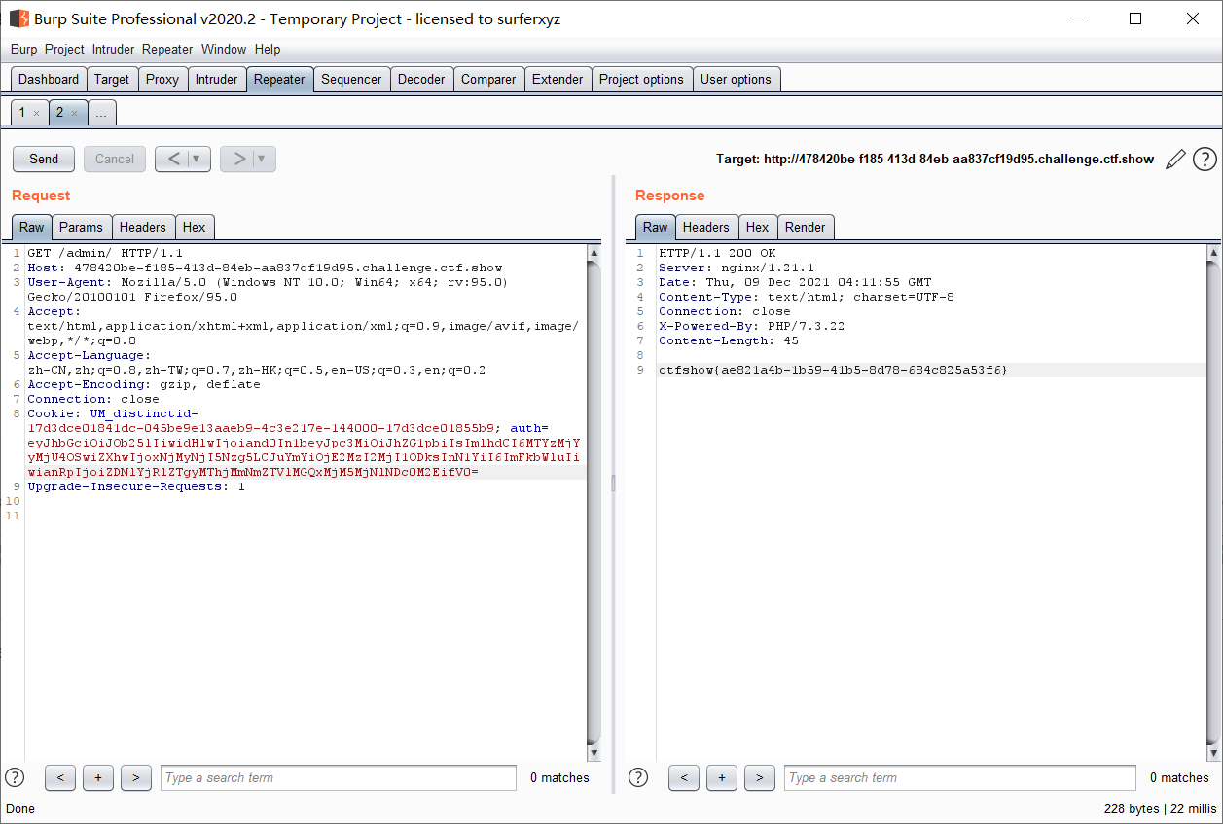This screenshot has width=1223, height=824.
Task: Open the Repeater menu
Action: pyautogui.click(x=167, y=49)
